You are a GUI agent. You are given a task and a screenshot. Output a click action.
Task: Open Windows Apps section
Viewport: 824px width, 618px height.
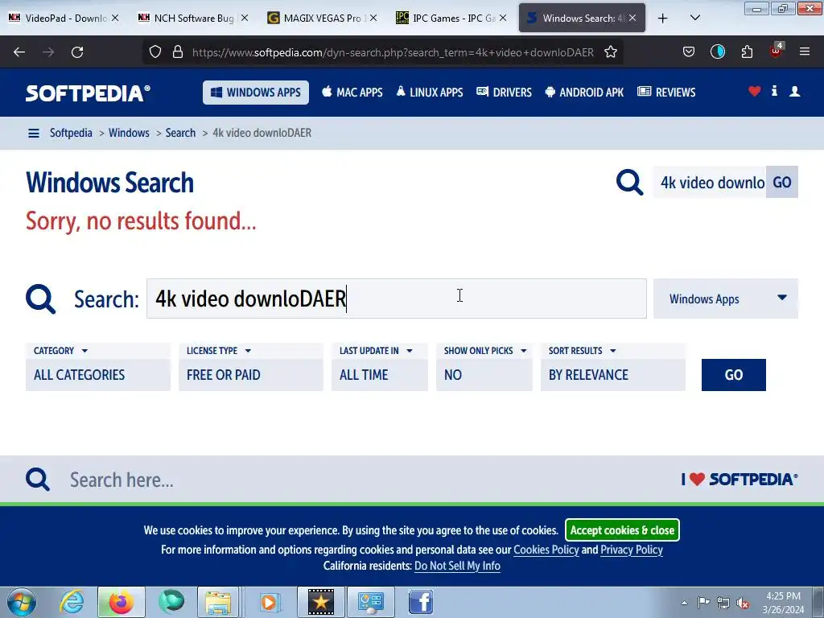pyautogui.click(x=256, y=93)
